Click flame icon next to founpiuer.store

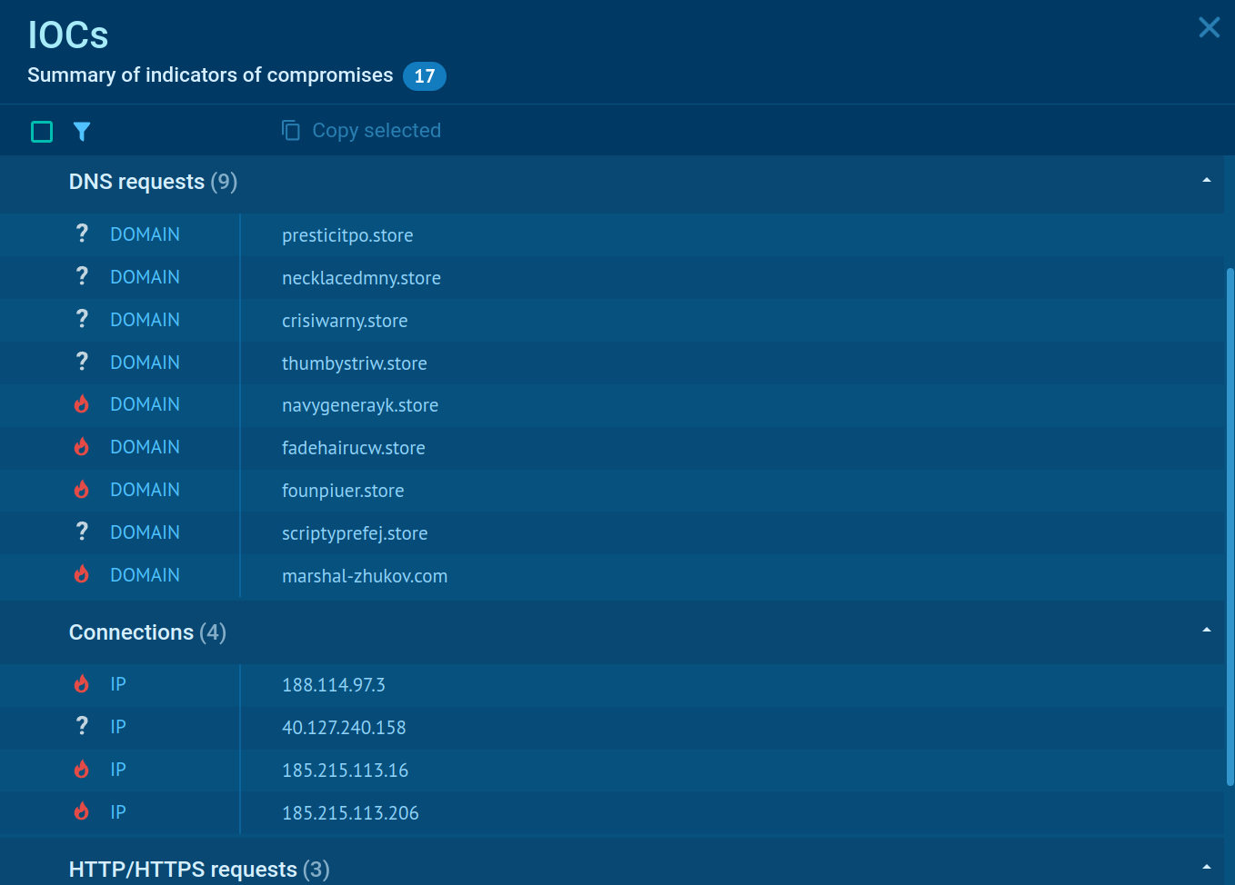tap(82, 490)
